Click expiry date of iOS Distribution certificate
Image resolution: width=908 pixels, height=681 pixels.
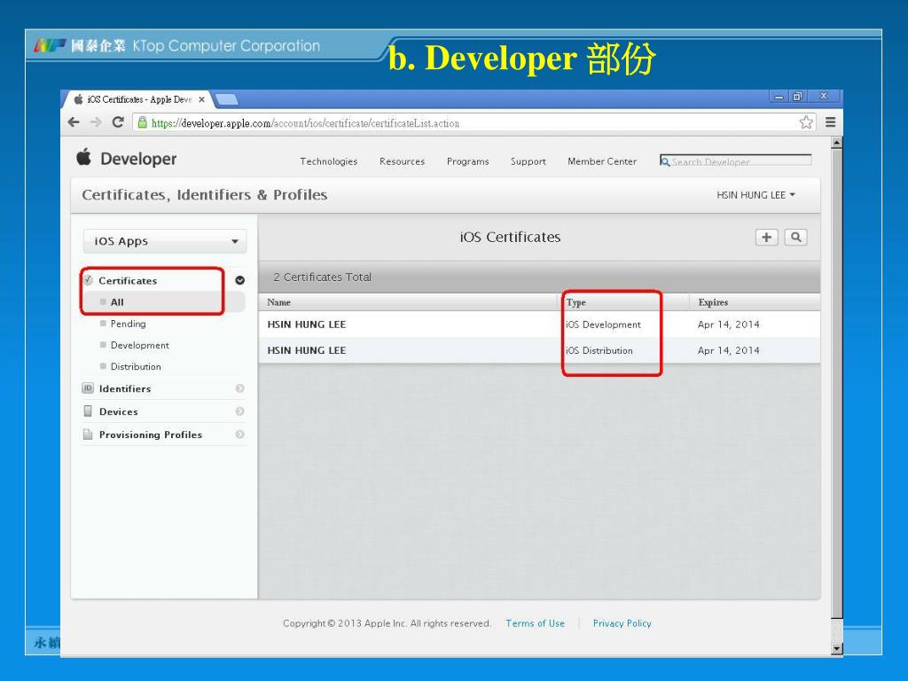click(729, 350)
